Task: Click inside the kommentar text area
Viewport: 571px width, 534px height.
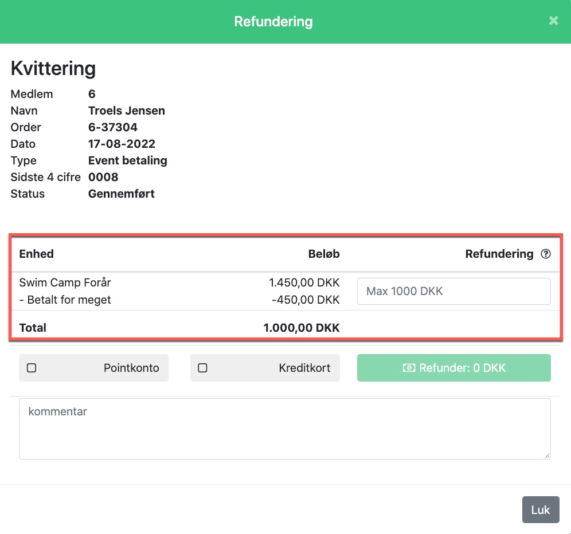Action: [x=285, y=429]
